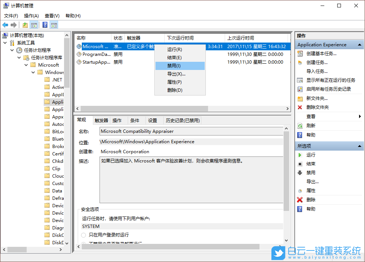Click the 刷新 refresh icon in the action pane
The width and height of the screenshot is (365, 262).
tap(300, 125)
